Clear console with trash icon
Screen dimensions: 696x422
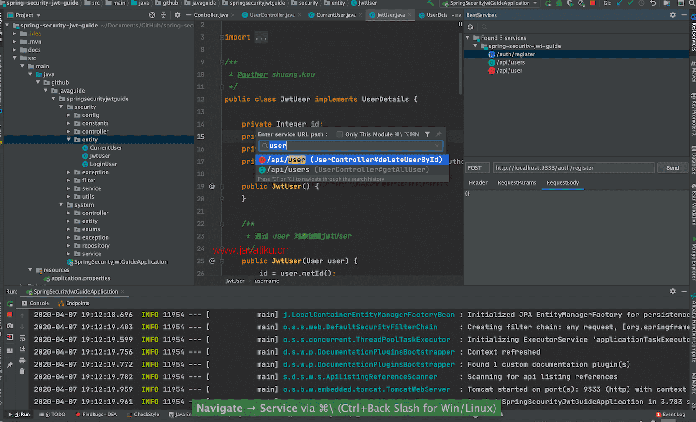tap(22, 371)
